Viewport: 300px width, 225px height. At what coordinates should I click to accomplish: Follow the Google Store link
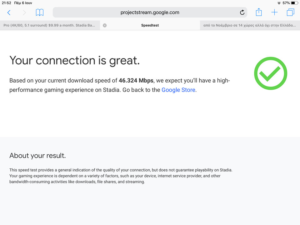coord(178,90)
